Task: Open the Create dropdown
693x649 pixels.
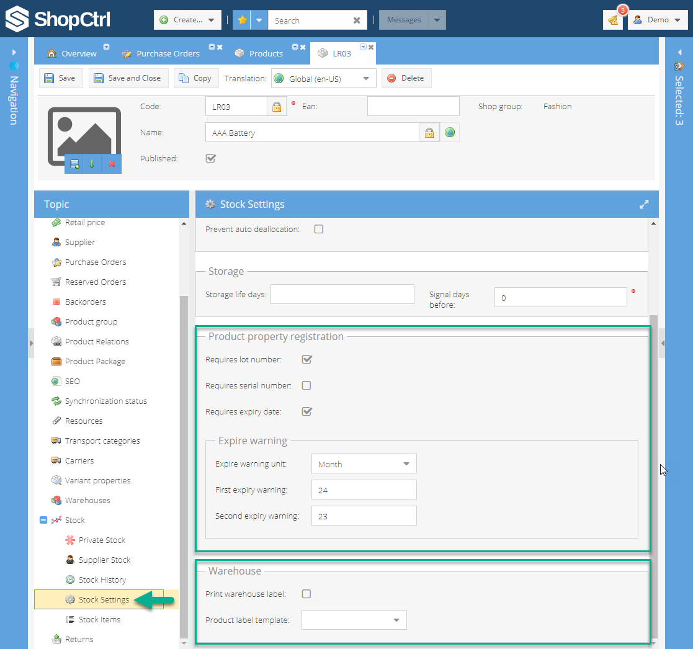Action: [x=187, y=20]
